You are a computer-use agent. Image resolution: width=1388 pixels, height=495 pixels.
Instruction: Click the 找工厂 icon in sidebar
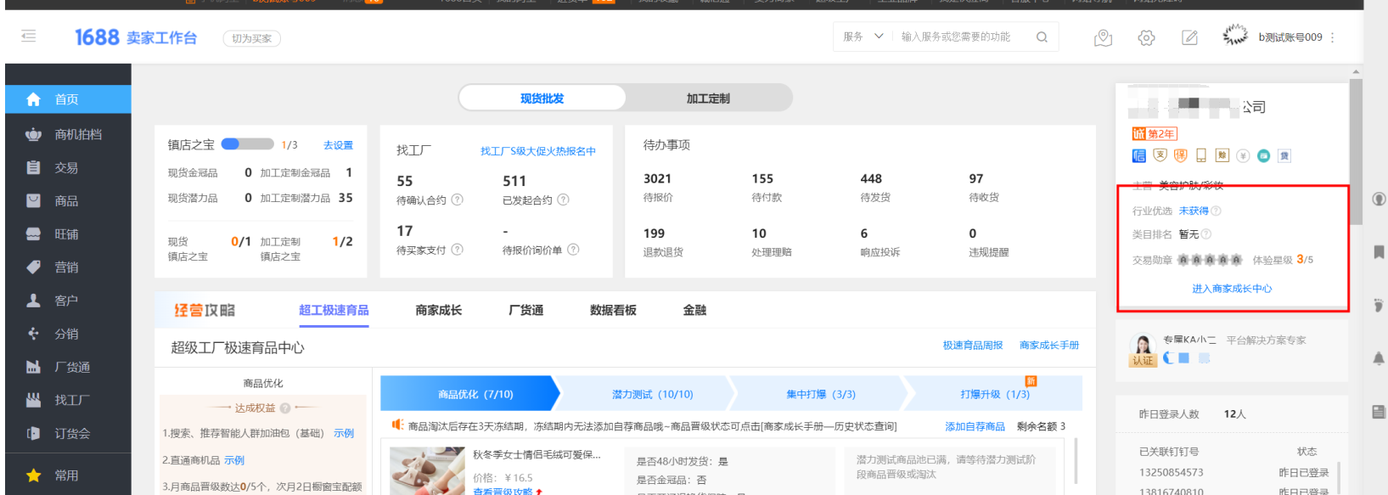point(33,400)
